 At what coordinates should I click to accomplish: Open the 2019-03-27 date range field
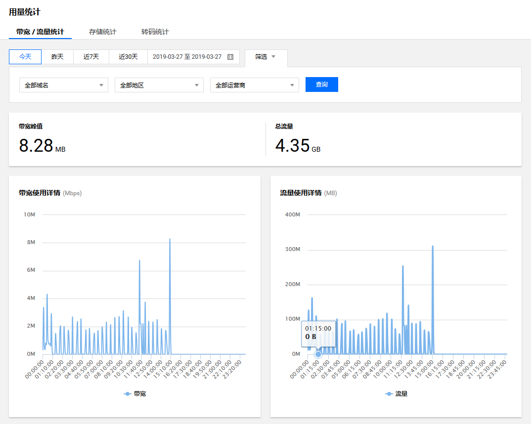193,57
